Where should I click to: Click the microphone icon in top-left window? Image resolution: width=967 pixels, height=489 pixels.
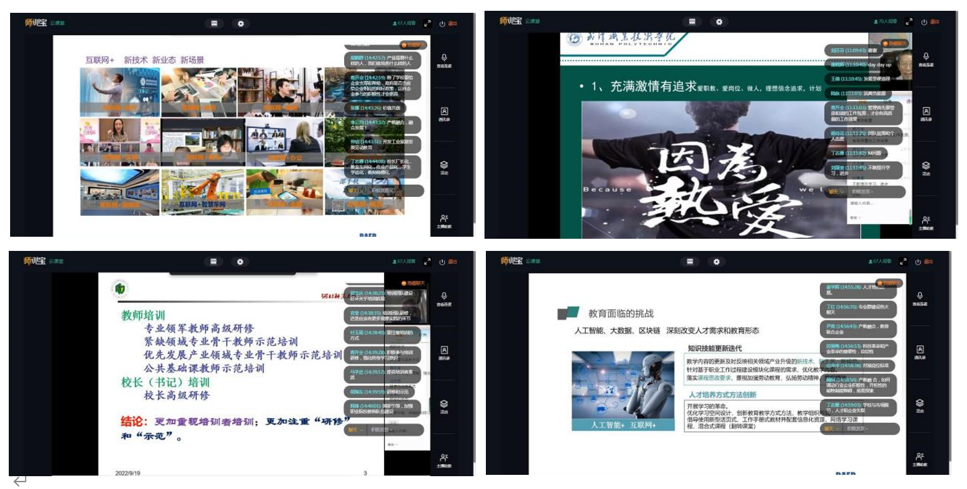pyautogui.click(x=444, y=57)
